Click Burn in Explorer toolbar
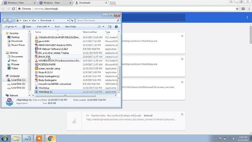This screenshot has width=252, height=142. point(57,26)
